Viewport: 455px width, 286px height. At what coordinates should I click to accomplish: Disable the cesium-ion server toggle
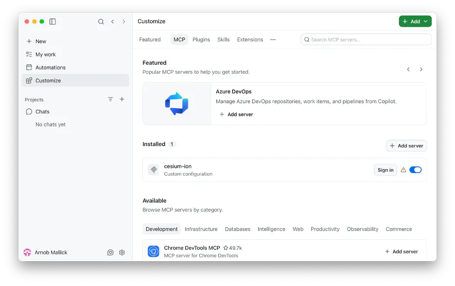(x=415, y=170)
